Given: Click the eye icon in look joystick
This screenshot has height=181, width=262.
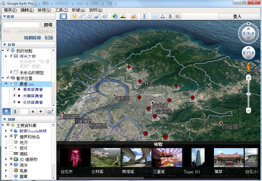Looking at the screenshot, I should pyautogui.click(x=249, y=33).
